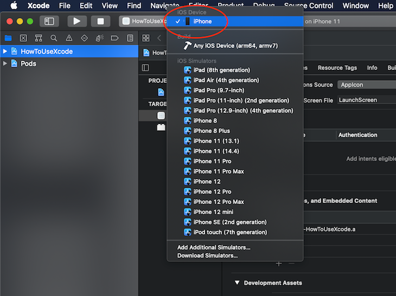Toggle the targets list sidebar icon
This screenshot has height=296, width=396.
[x=145, y=68]
